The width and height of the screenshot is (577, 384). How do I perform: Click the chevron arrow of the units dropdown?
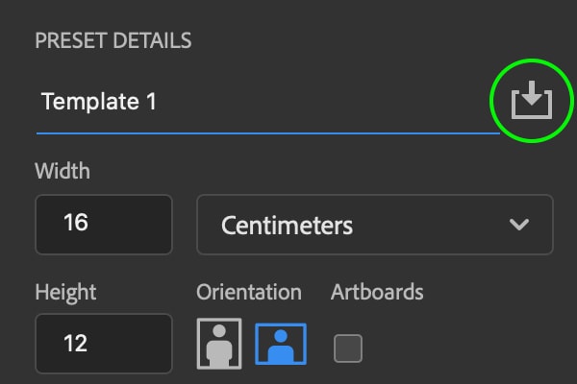pyautogui.click(x=519, y=224)
